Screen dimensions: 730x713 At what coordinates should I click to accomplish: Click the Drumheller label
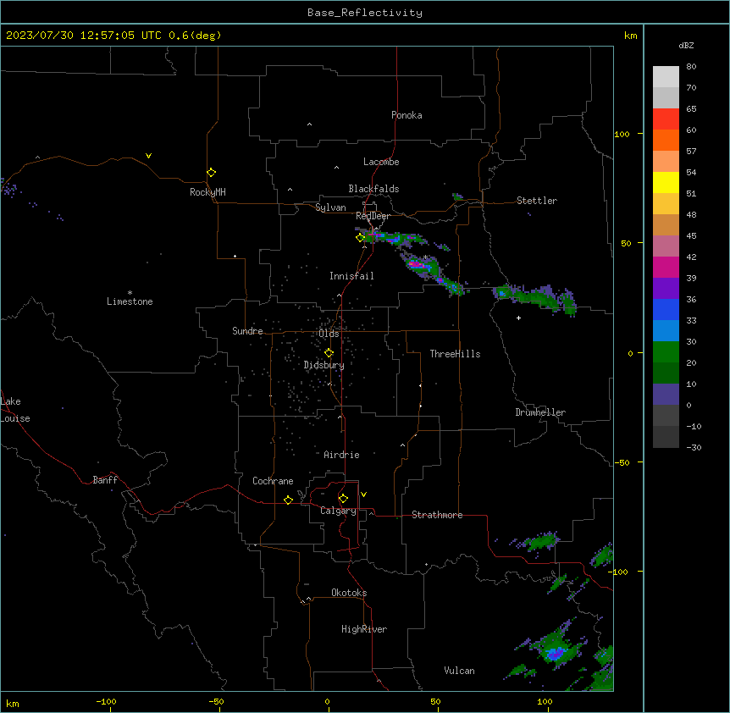540,412
